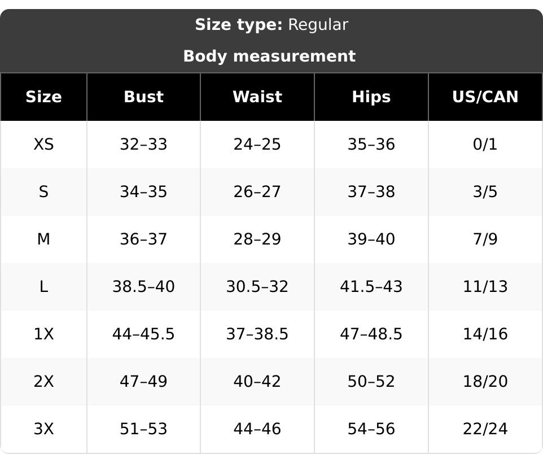Select the M size row label
Screen dimensions: 543x454
(43, 239)
